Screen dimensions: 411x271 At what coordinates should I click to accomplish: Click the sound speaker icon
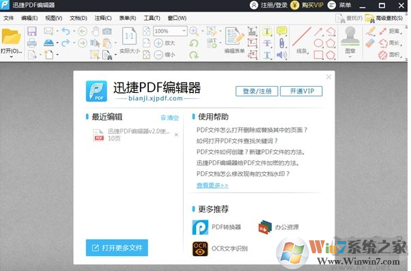(x=281, y=55)
